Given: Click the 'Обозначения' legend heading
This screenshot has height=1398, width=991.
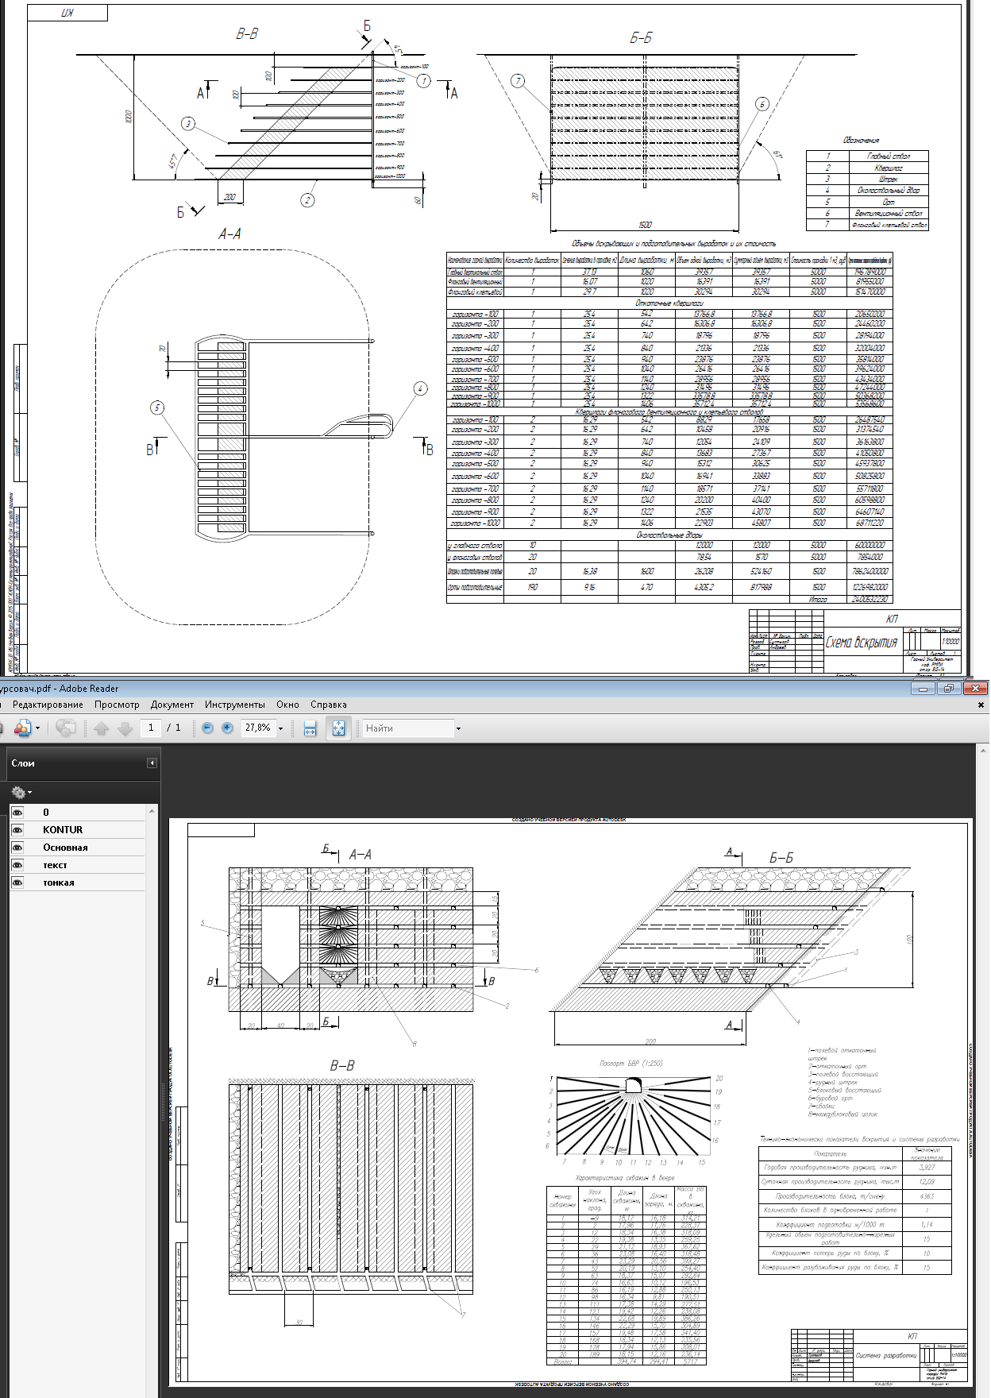Looking at the screenshot, I should (x=861, y=141).
